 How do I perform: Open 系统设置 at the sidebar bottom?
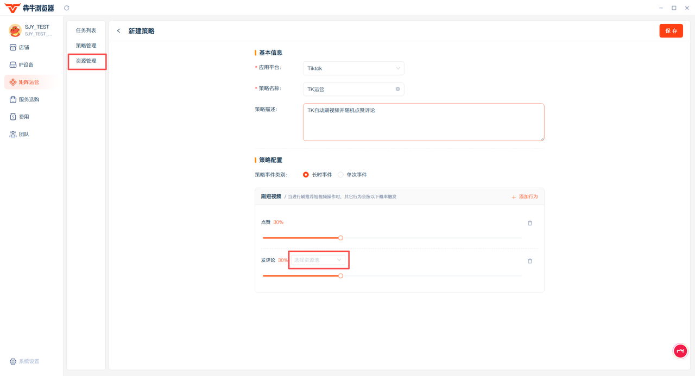25,361
